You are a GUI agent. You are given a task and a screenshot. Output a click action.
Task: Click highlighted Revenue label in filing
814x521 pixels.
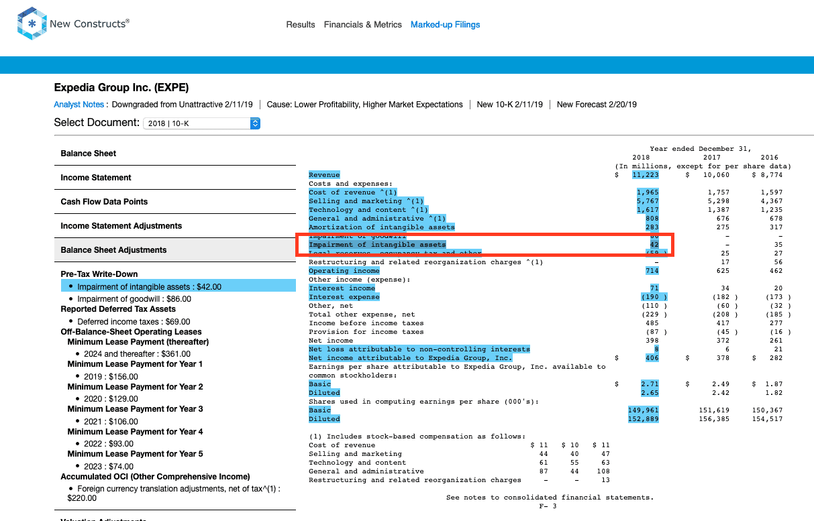pos(324,175)
